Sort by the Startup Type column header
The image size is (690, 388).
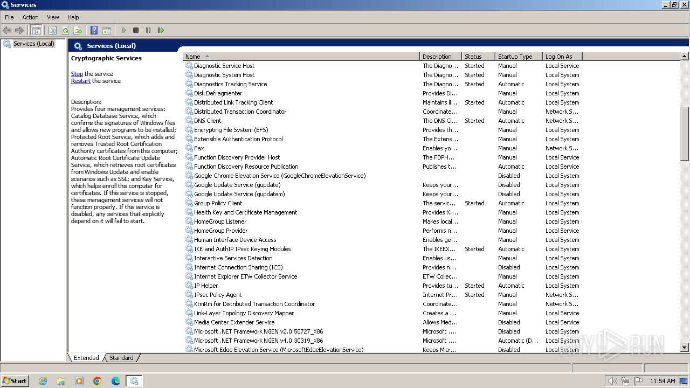point(519,57)
